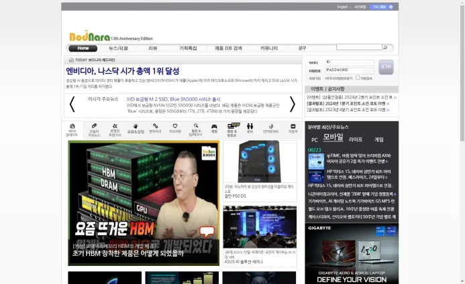Open the 잘만 P50 DS case thumbnail
This screenshot has height=284, width=465.
pyautogui.click(x=260, y=161)
